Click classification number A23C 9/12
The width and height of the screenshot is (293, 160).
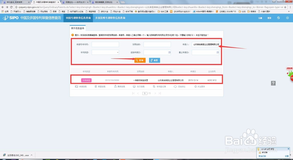pyautogui.click(x=212, y=80)
